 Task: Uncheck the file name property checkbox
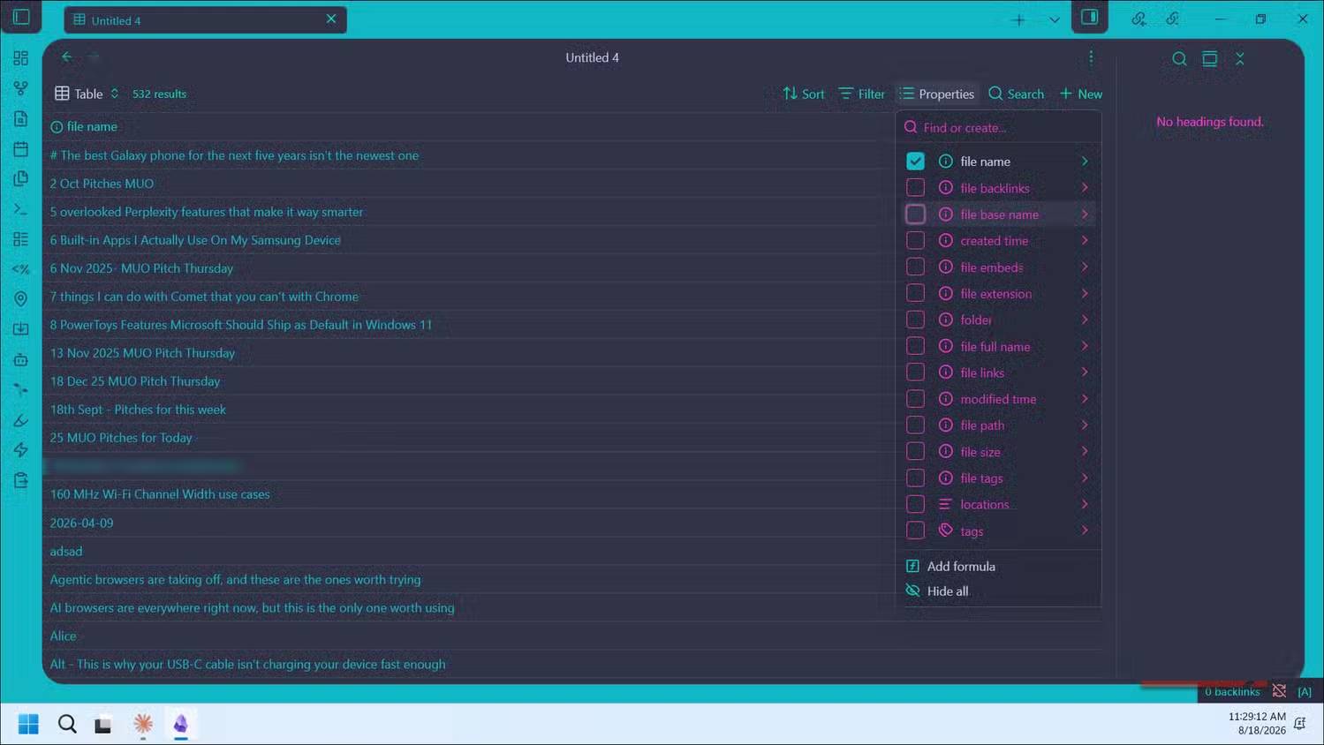point(915,161)
